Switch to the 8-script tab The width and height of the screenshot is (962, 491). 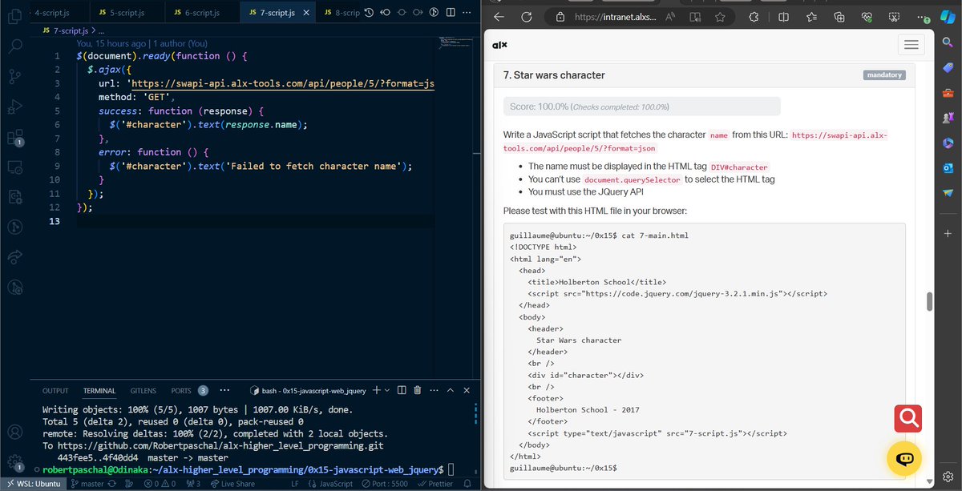(341, 13)
